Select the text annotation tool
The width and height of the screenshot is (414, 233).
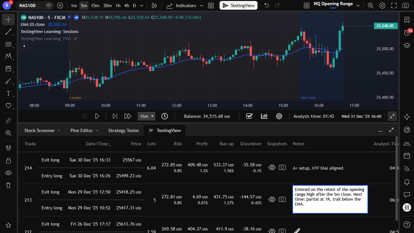tap(8, 94)
